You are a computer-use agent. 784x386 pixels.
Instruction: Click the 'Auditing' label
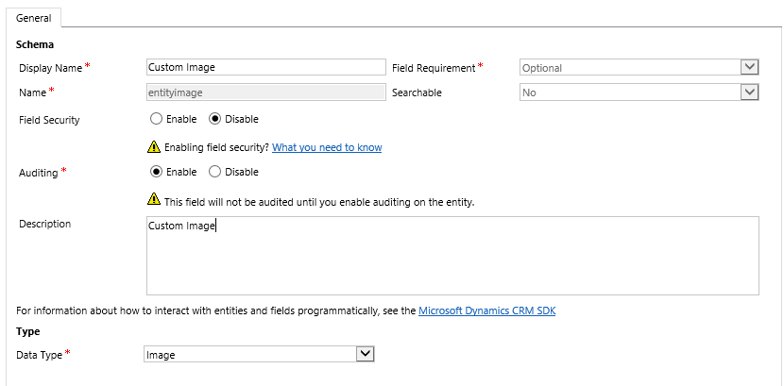coord(39,173)
